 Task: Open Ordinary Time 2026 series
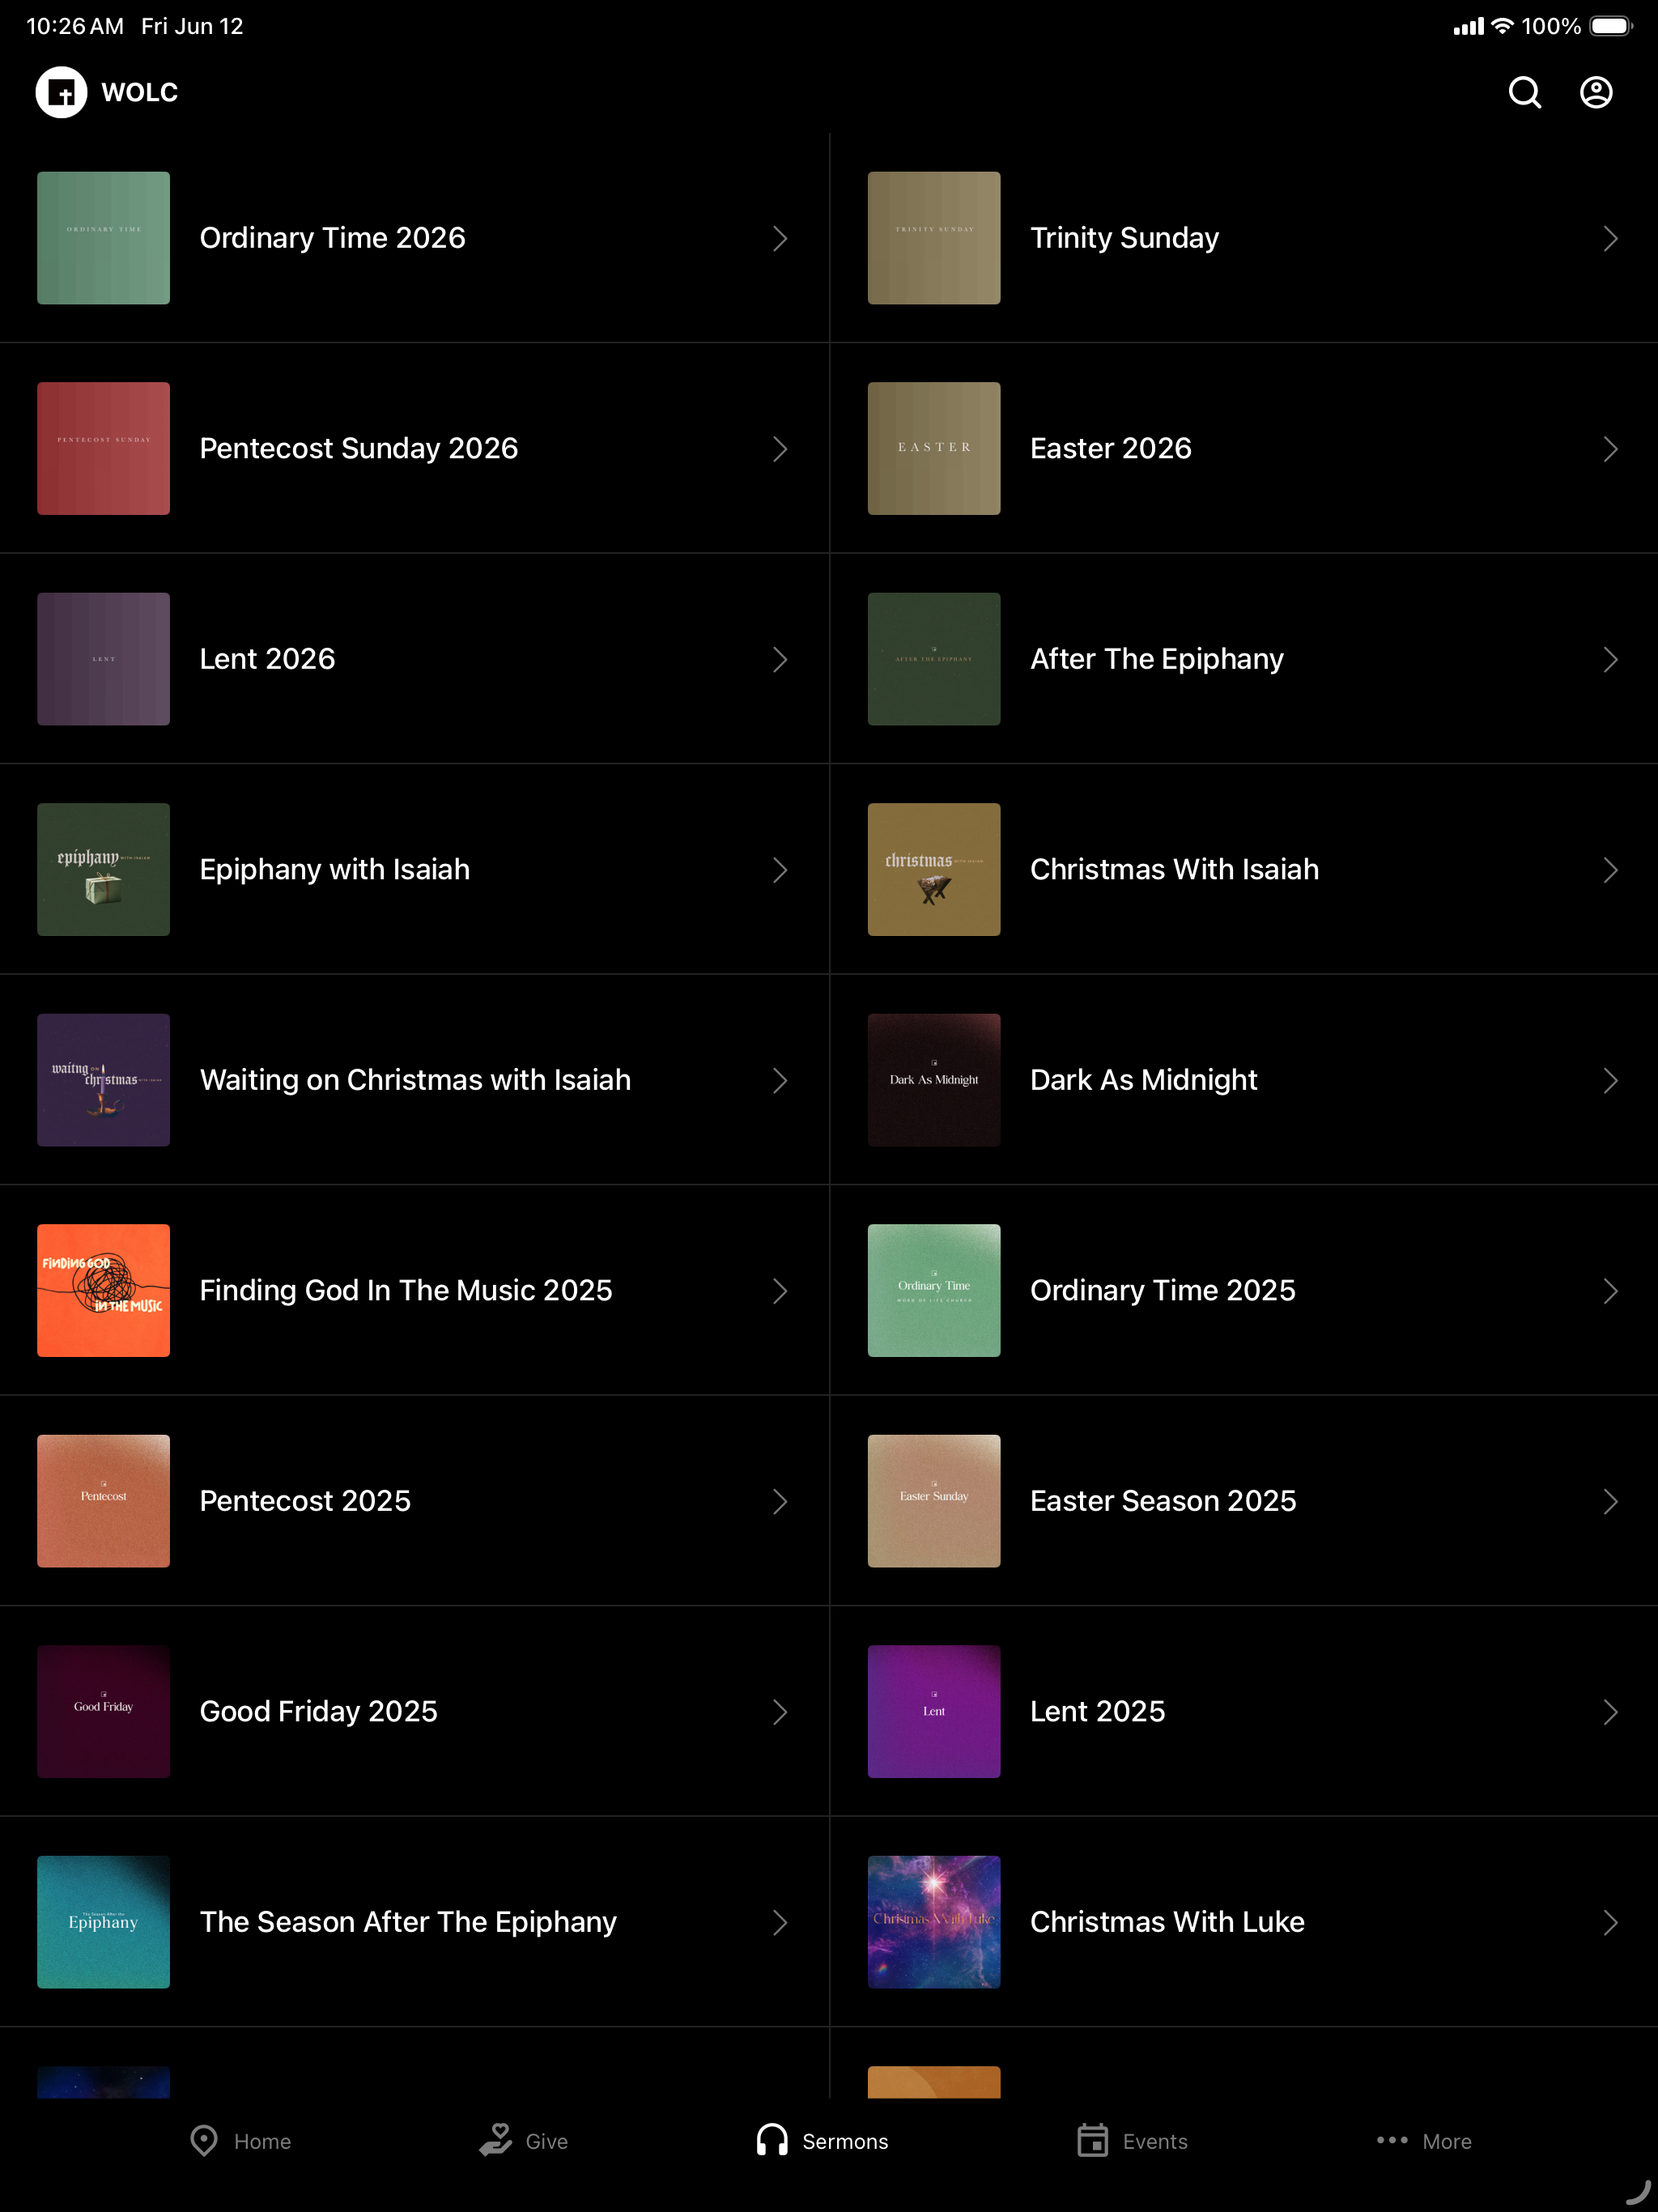pos(414,238)
